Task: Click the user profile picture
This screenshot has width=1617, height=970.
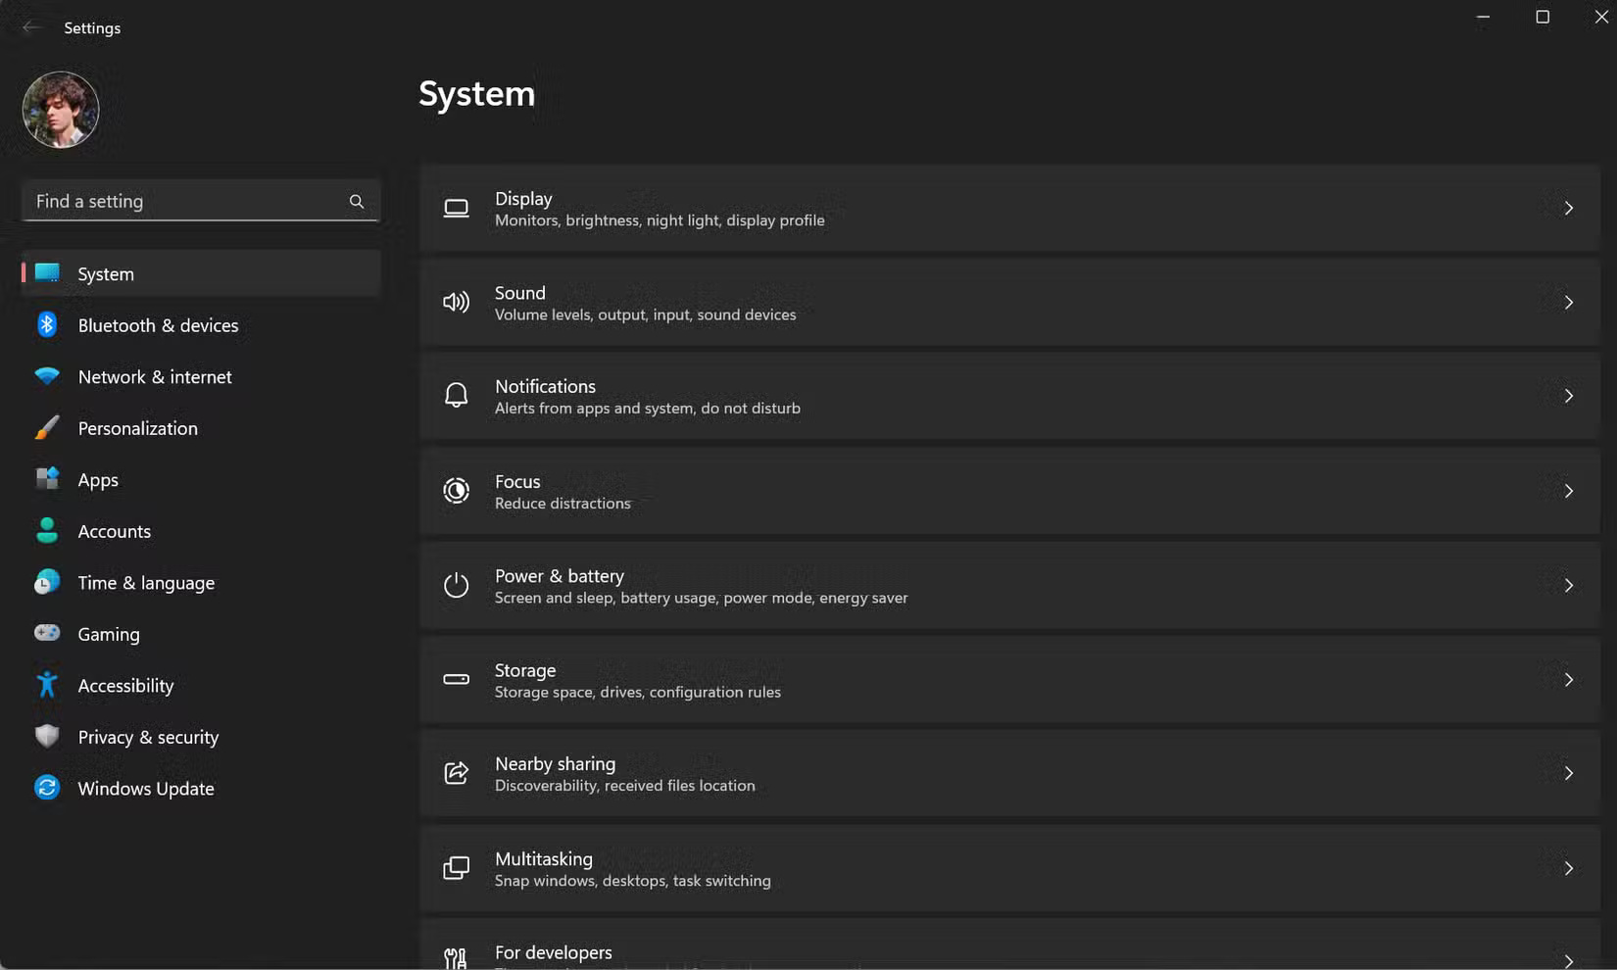Action: (60, 110)
